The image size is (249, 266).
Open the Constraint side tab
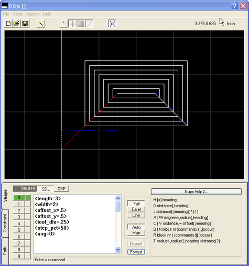[5, 223]
